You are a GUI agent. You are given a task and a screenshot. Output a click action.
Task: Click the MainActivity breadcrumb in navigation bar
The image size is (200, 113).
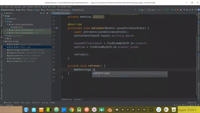pos(78,10)
